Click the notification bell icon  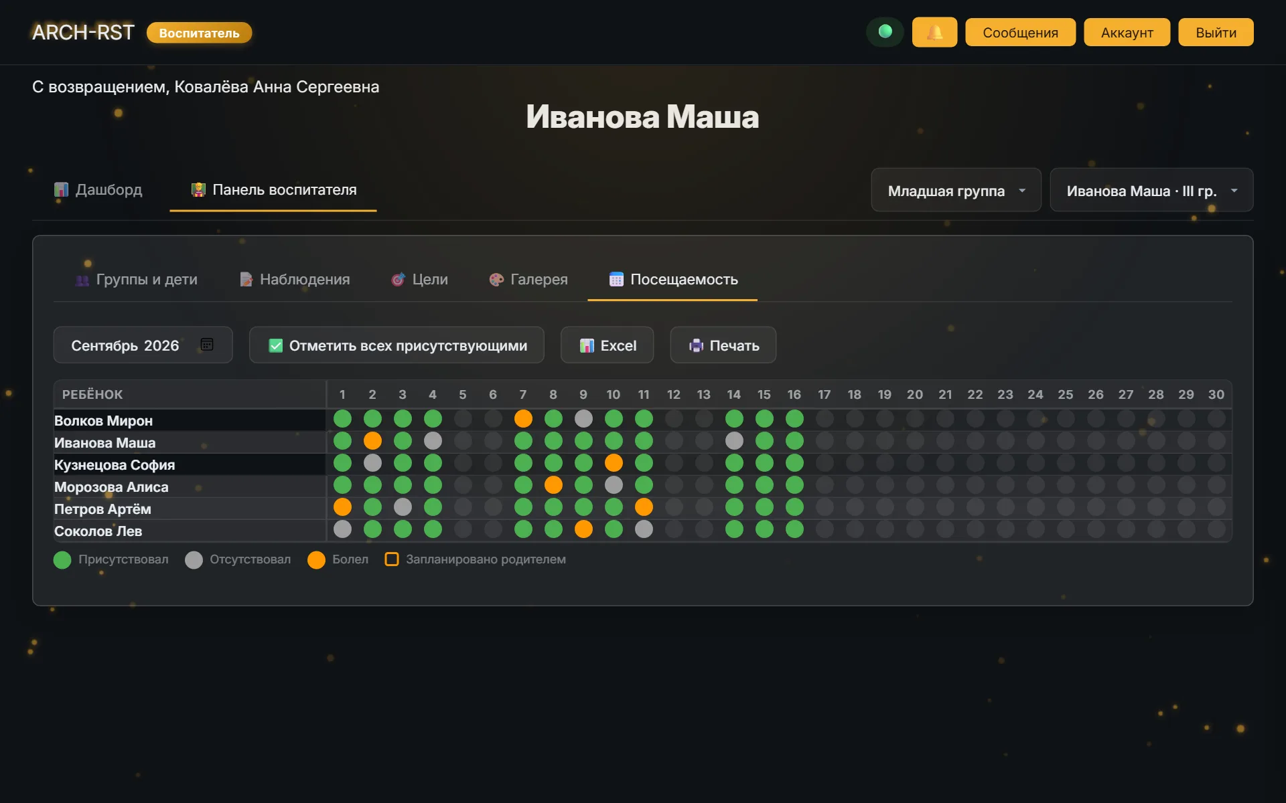tap(934, 32)
